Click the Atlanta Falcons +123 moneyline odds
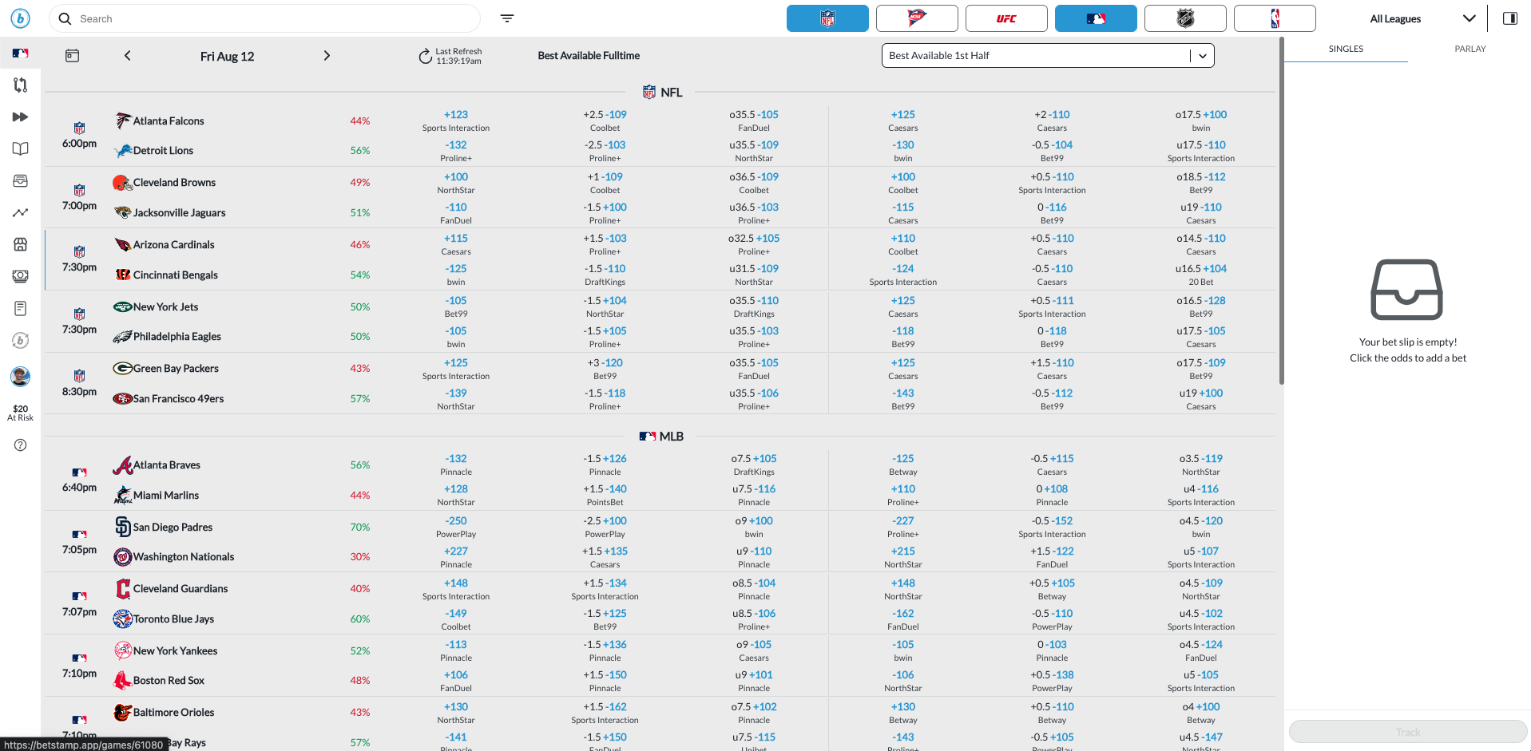This screenshot has width=1531, height=751. (456, 115)
